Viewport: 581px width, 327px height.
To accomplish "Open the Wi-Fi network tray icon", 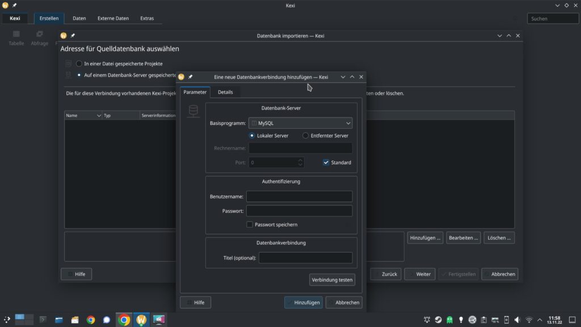I will point(529,320).
